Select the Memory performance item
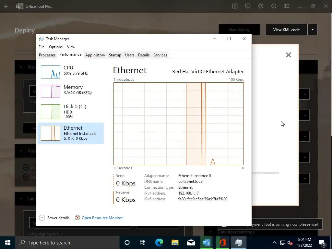Screen dimensions: 332x249 point(70,91)
